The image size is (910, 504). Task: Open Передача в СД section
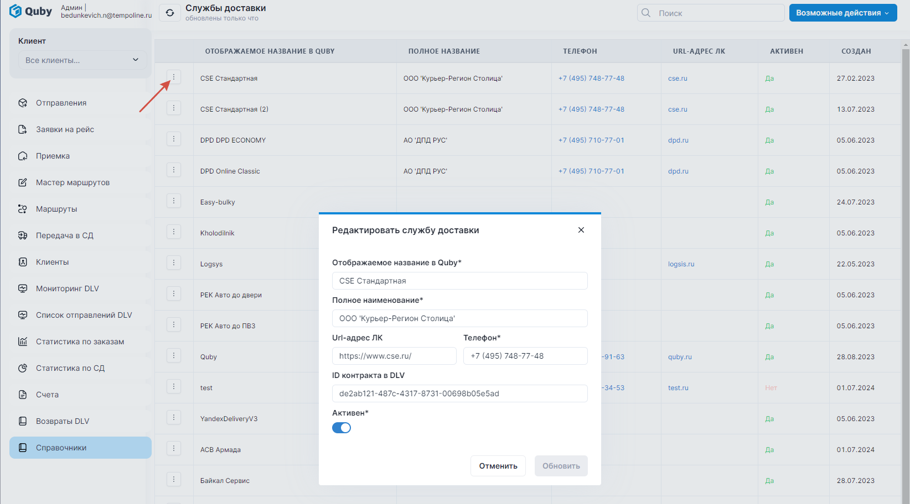tap(80, 235)
